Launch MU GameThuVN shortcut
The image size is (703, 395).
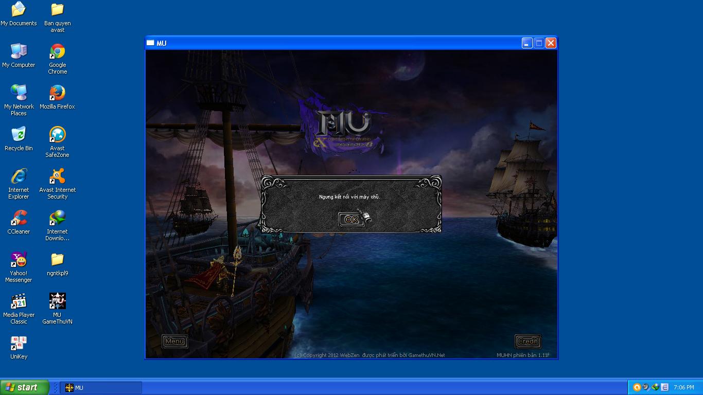pos(58,309)
